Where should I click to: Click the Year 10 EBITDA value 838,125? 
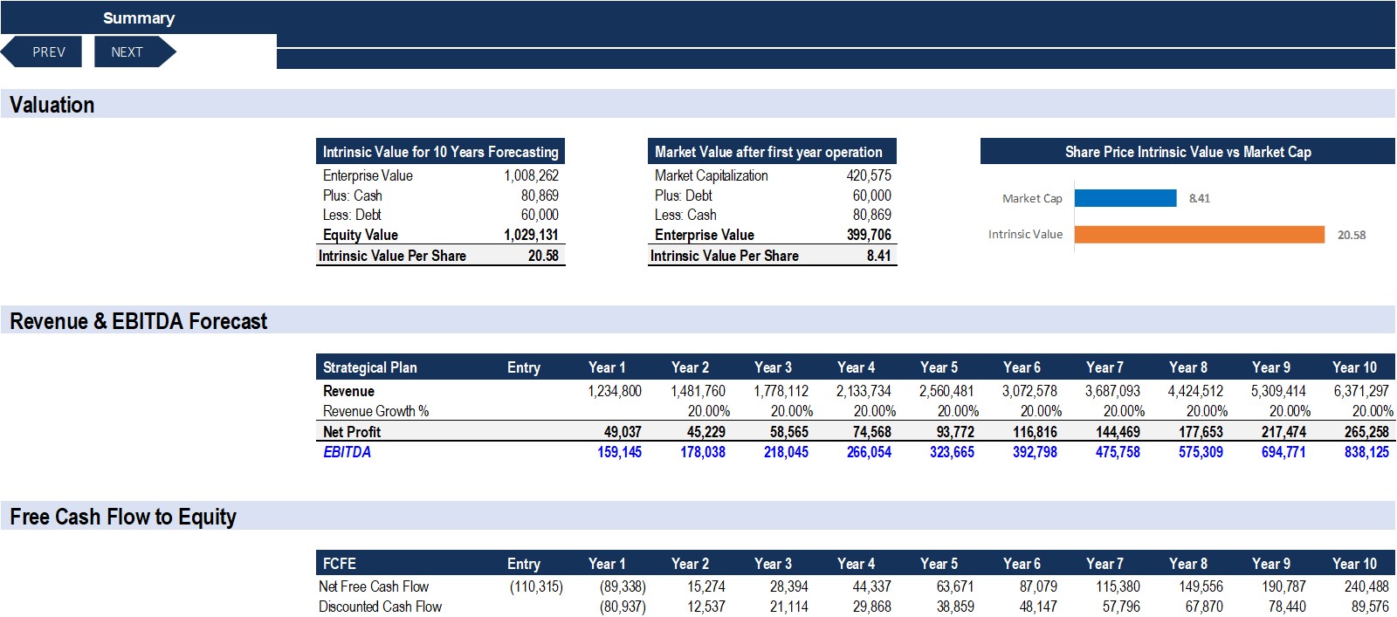point(1366,452)
